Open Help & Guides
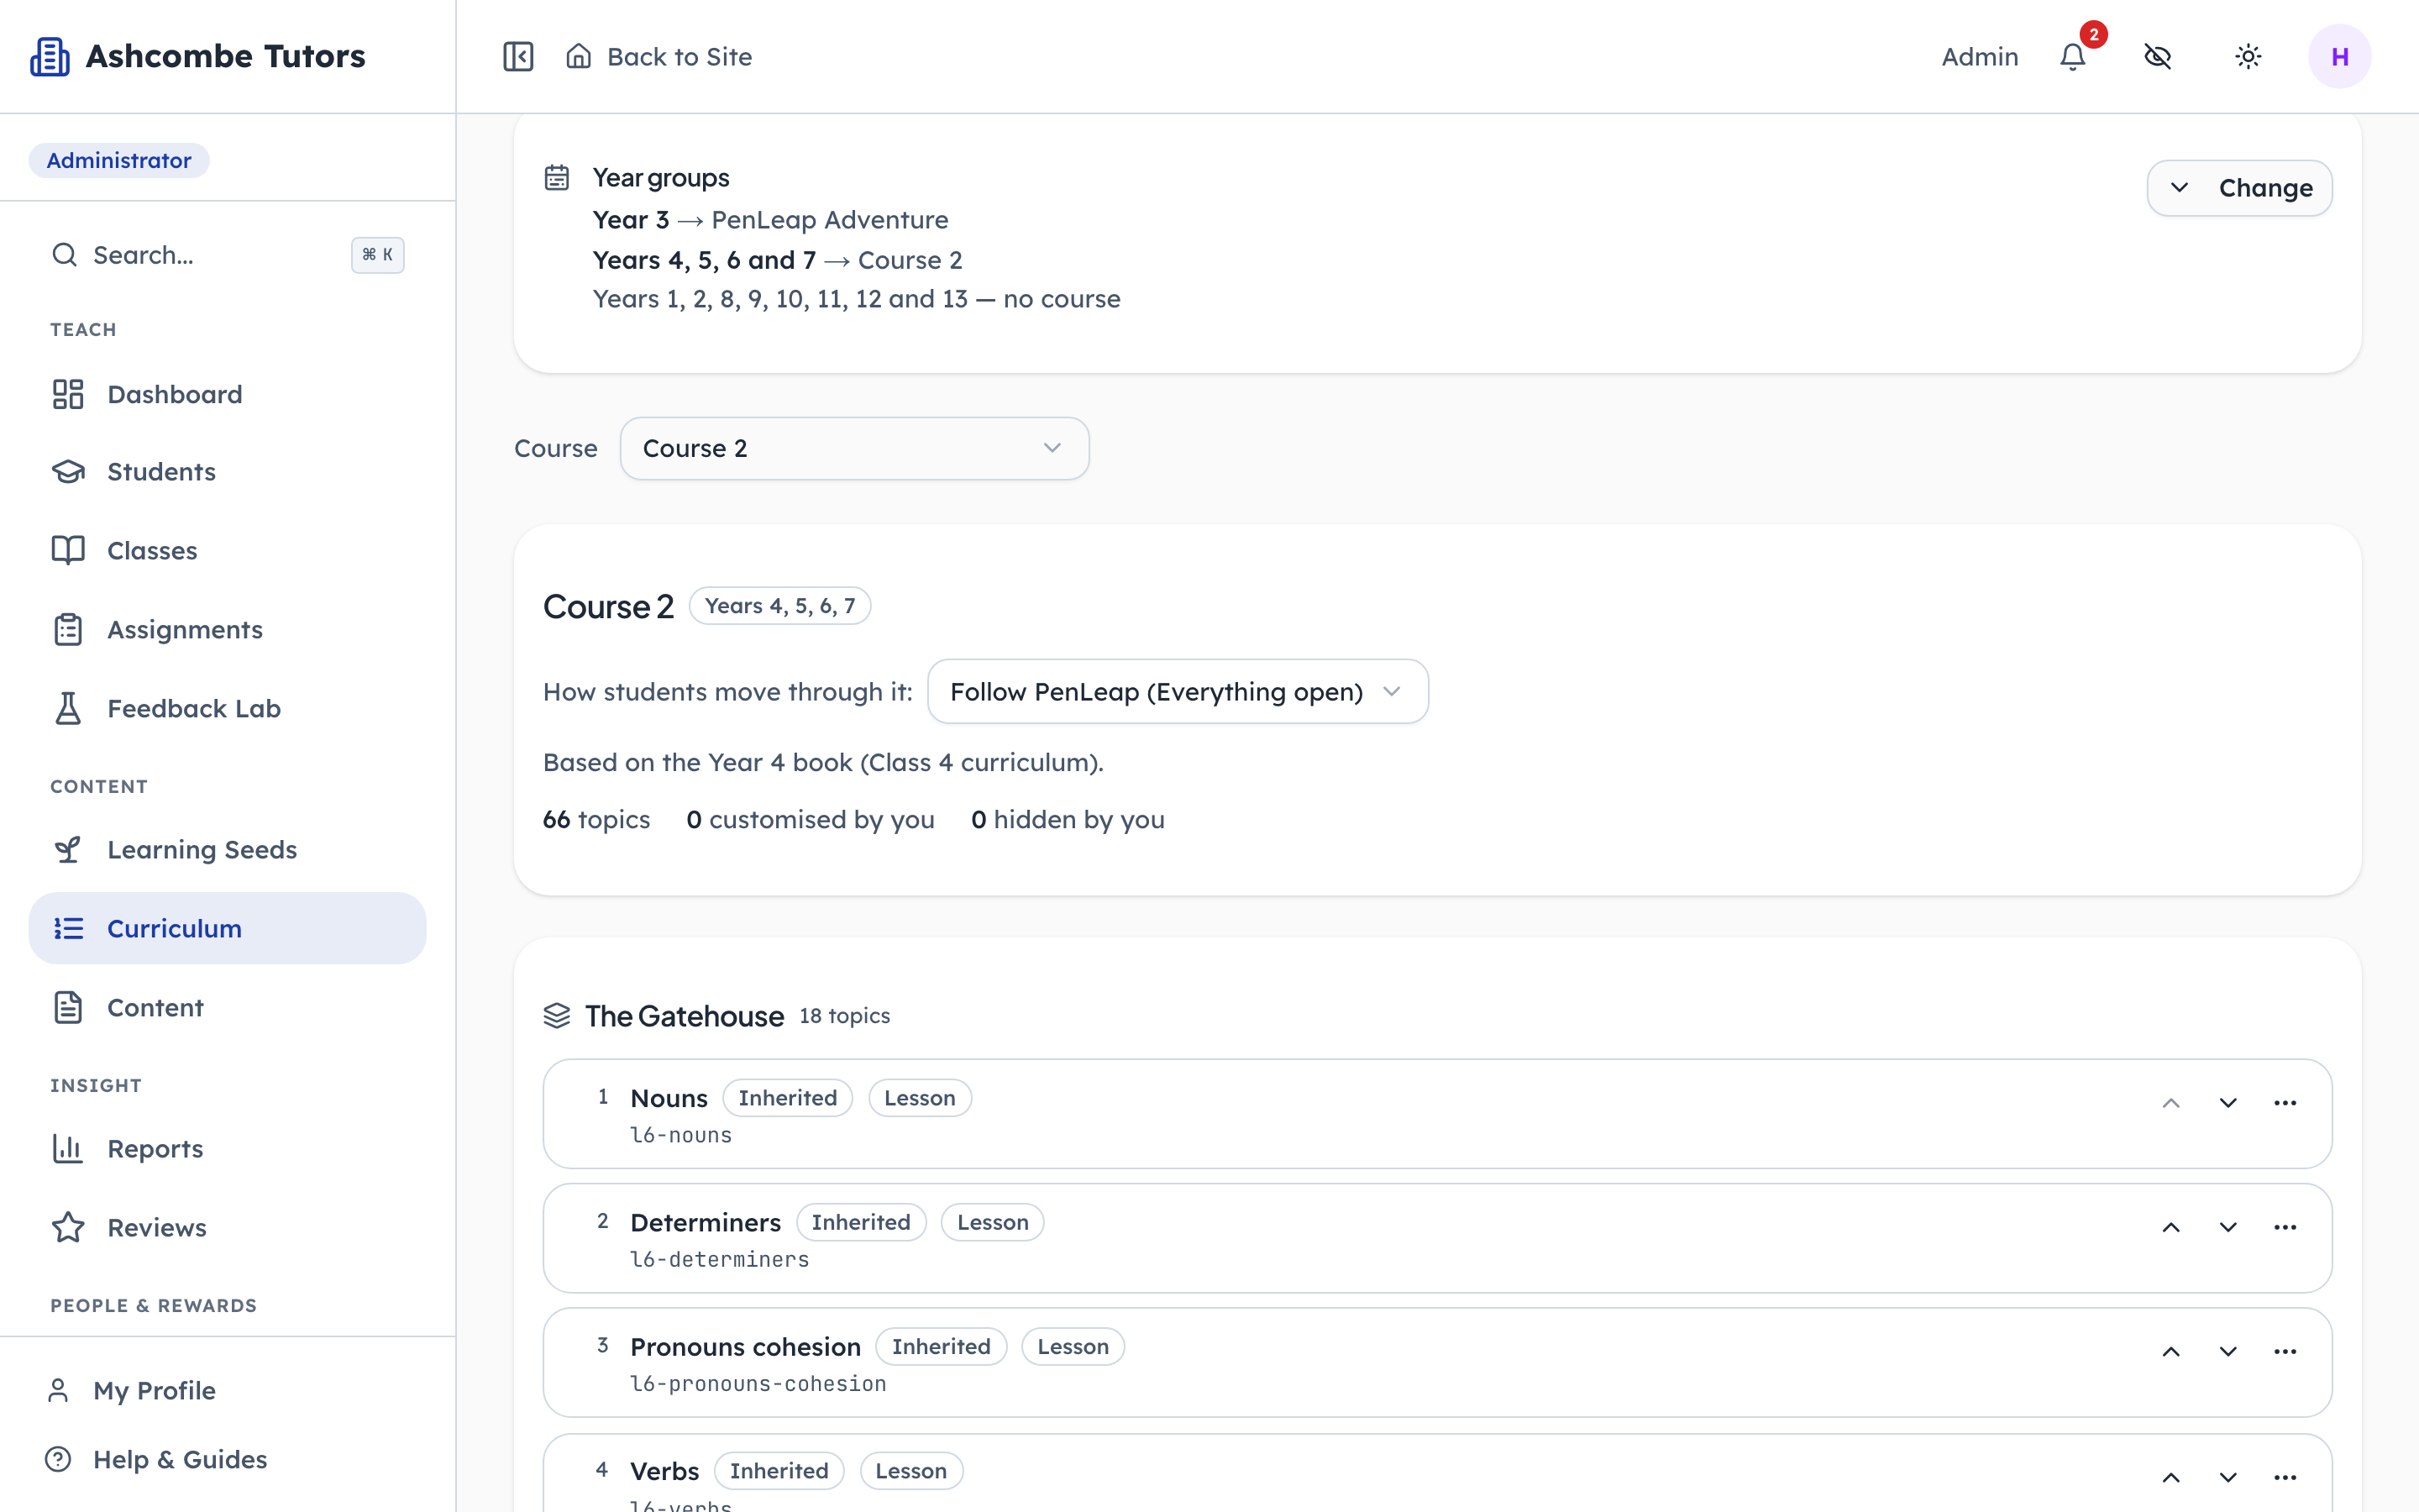The width and height of the screenshot is (2419, 1512). pyautogui.click(x=228, y=1459)
